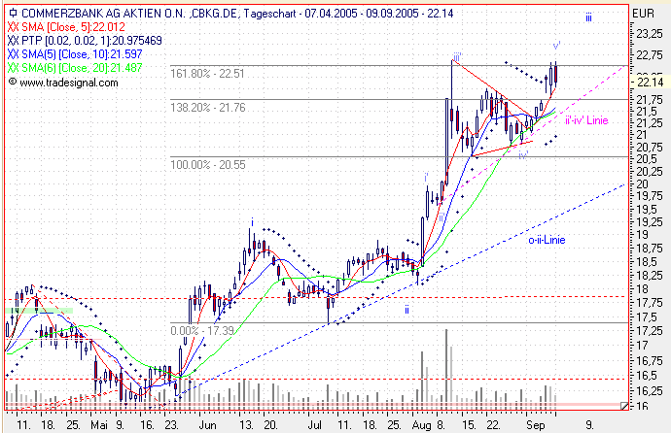Click the '8.' date label after Aug
The height and width of the screenshot is (433, 671).
point(441,425)
